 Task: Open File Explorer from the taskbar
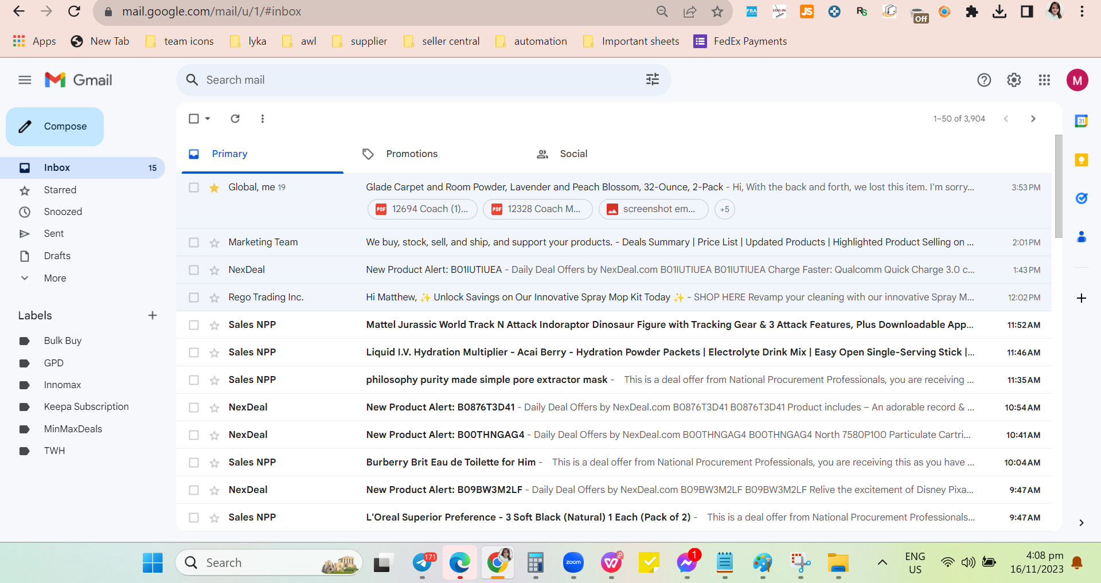point(838,563)
